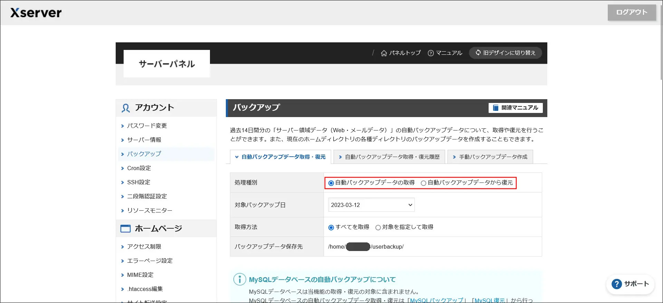This screenshot has height=303, width=663.
Task: Open 二段階認証設定 in the sidebar
Action: 147,196
